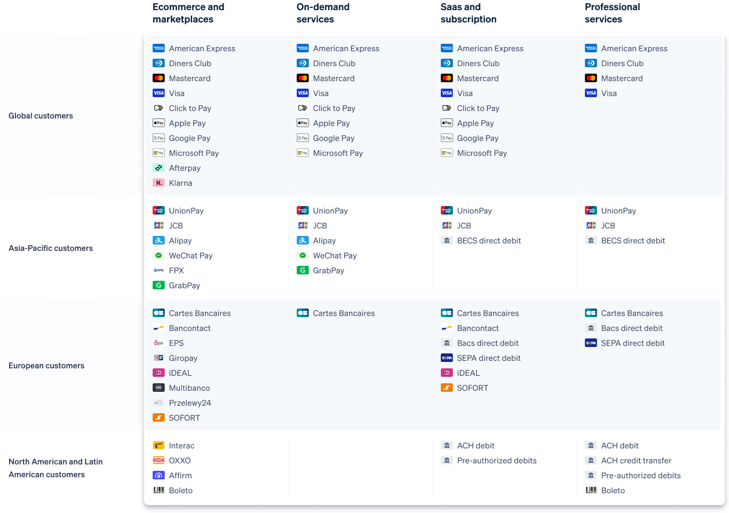Screen dimensions: 729x513
Task: Click 'ACH credit transfer' text
Action: tap(636, 461)
